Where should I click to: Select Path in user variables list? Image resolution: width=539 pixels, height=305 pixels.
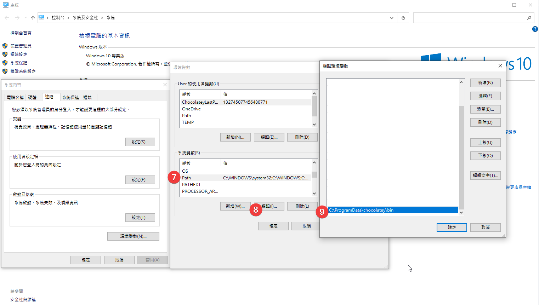click(x=246, y=115)
